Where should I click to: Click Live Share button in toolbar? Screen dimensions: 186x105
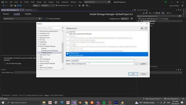(x=174, y=6)
